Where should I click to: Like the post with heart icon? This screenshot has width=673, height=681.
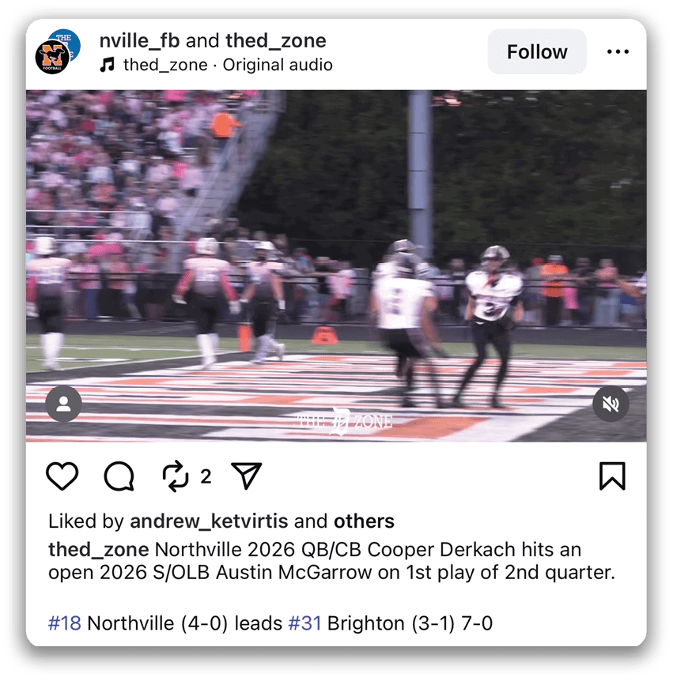[62, 476]
